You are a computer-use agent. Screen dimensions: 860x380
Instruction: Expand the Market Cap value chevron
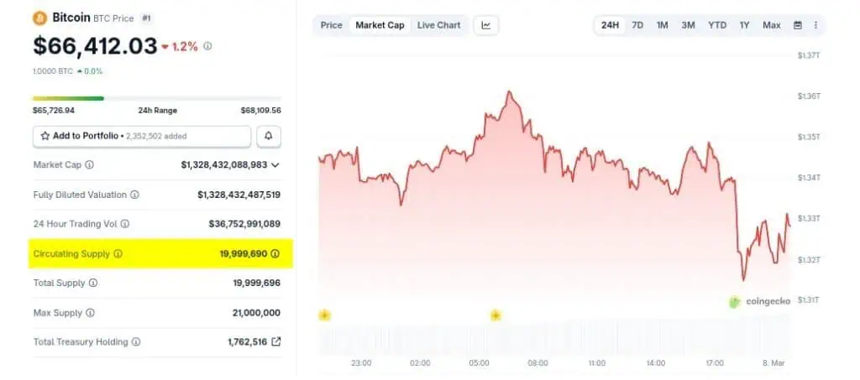[275, 165]
